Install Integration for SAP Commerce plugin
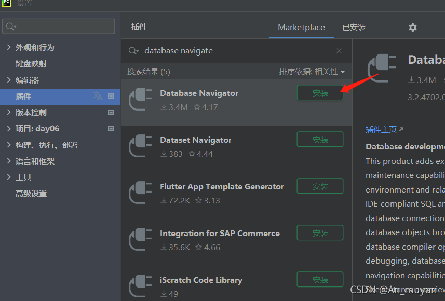Screen dimensions: 445x301 (x=320, y=233)
